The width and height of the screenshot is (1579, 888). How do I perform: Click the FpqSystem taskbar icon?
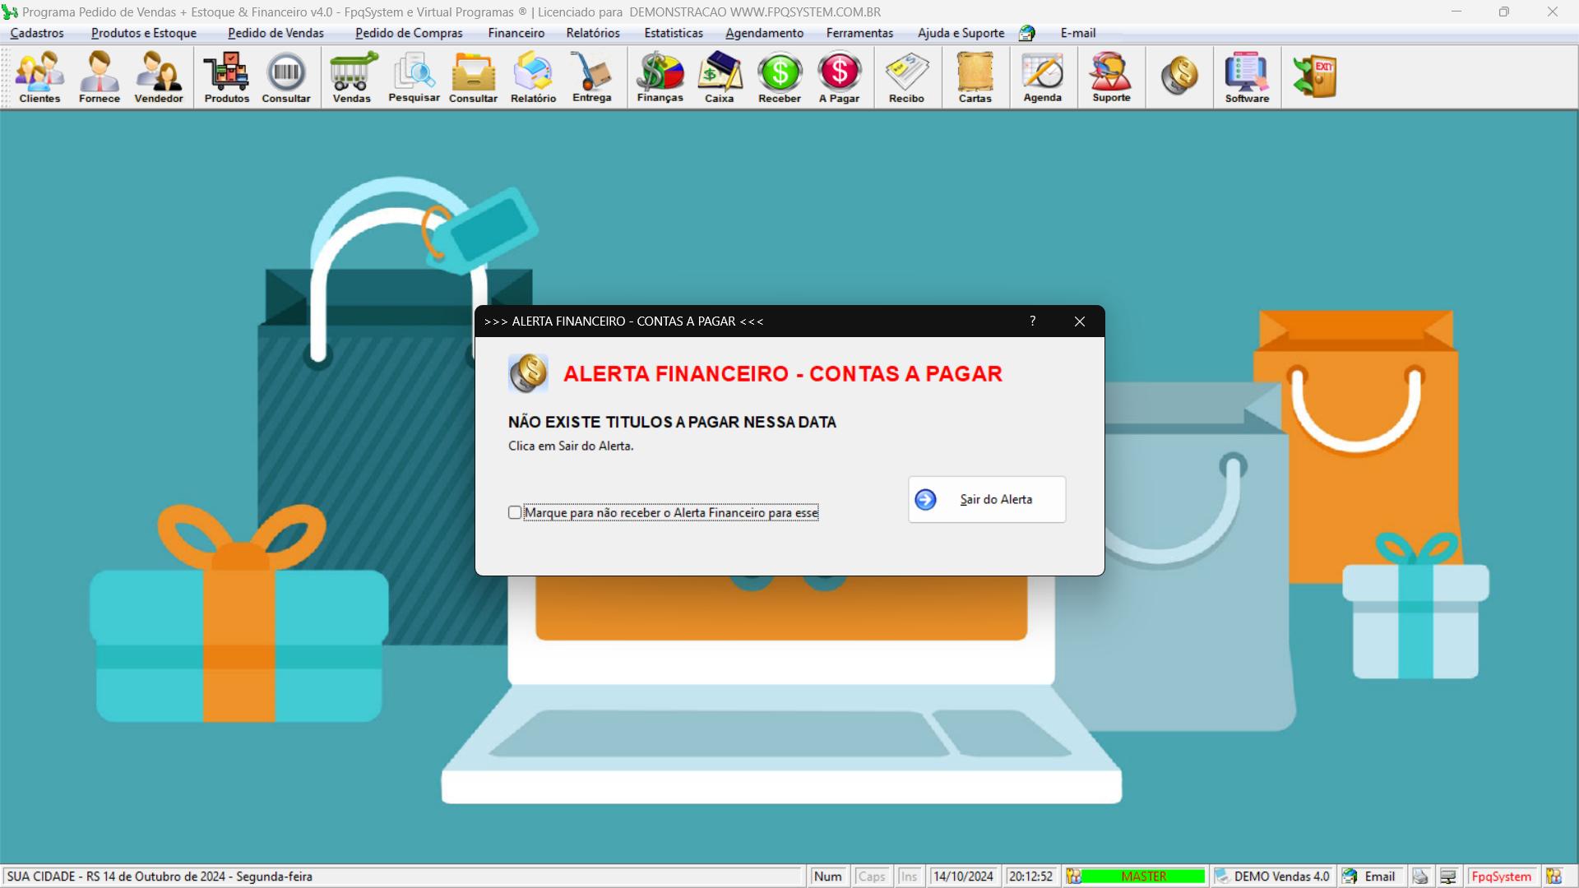(x=1503, y=876)
